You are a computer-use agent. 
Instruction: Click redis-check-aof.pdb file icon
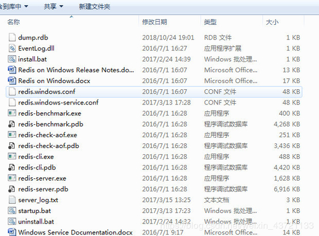(x=12, y=146)
